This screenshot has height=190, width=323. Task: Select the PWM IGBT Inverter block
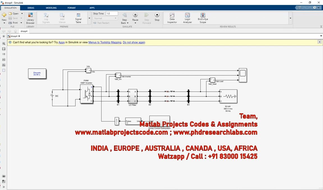coord(86,94)
